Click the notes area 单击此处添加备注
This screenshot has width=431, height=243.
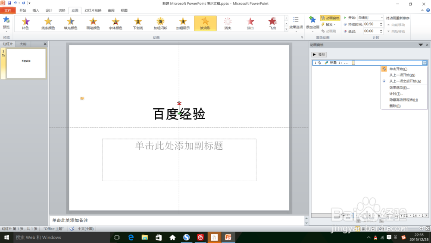[x=177, y=221]
